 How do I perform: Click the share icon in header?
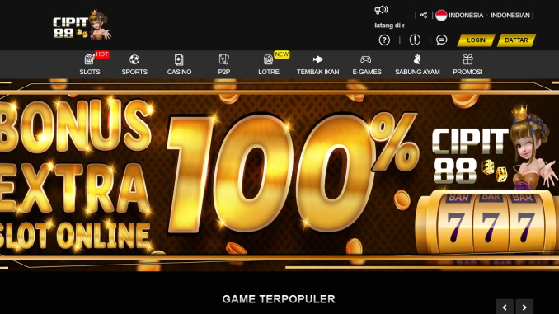[424, 15]
